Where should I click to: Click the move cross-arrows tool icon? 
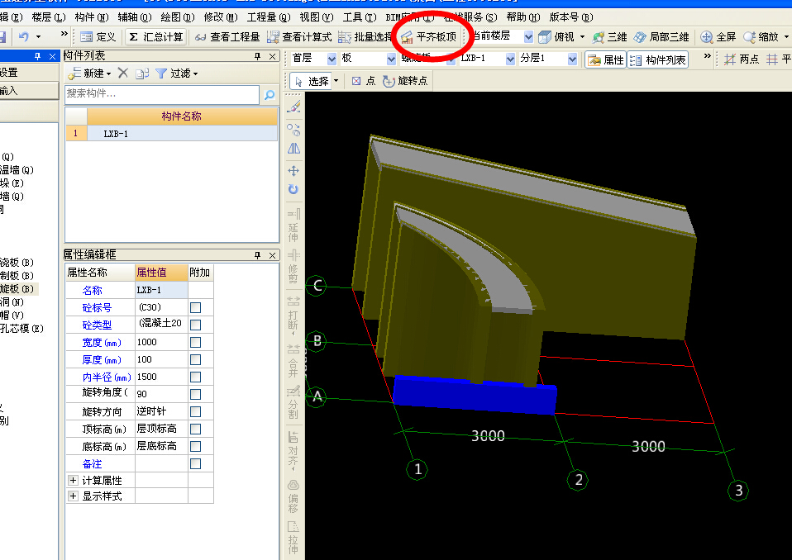293,171
